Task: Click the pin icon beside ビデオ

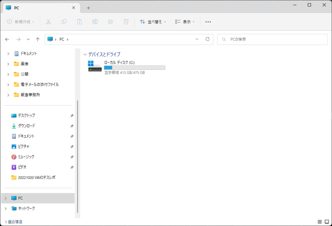Action: point(72,167)
